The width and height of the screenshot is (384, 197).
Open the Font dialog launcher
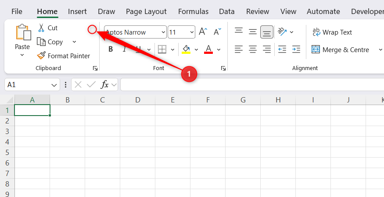tap(223, 68)
